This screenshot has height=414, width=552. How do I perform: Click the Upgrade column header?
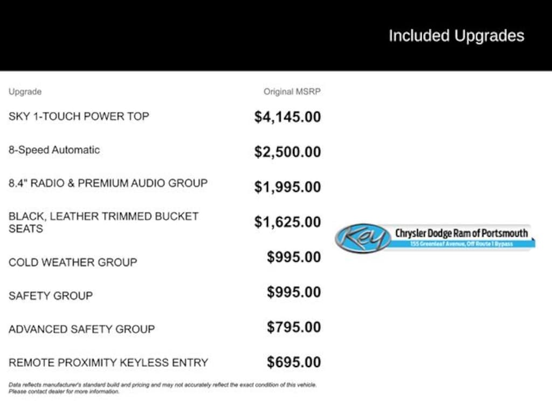[x=25, y=92]
